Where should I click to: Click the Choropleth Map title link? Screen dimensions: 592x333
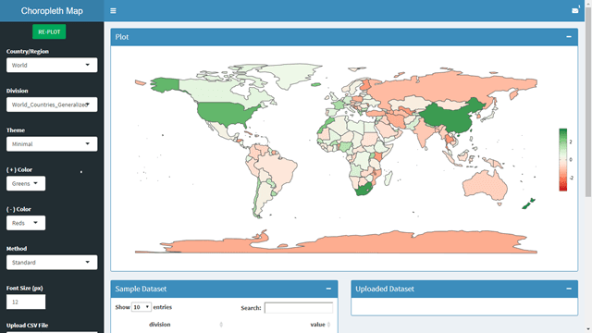pos(52,11)
